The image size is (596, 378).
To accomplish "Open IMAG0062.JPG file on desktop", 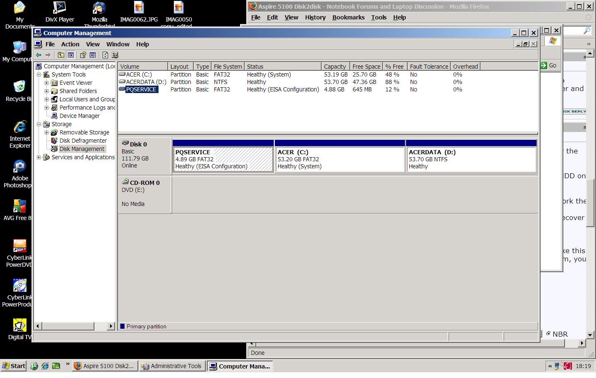I will click(139, 12).
